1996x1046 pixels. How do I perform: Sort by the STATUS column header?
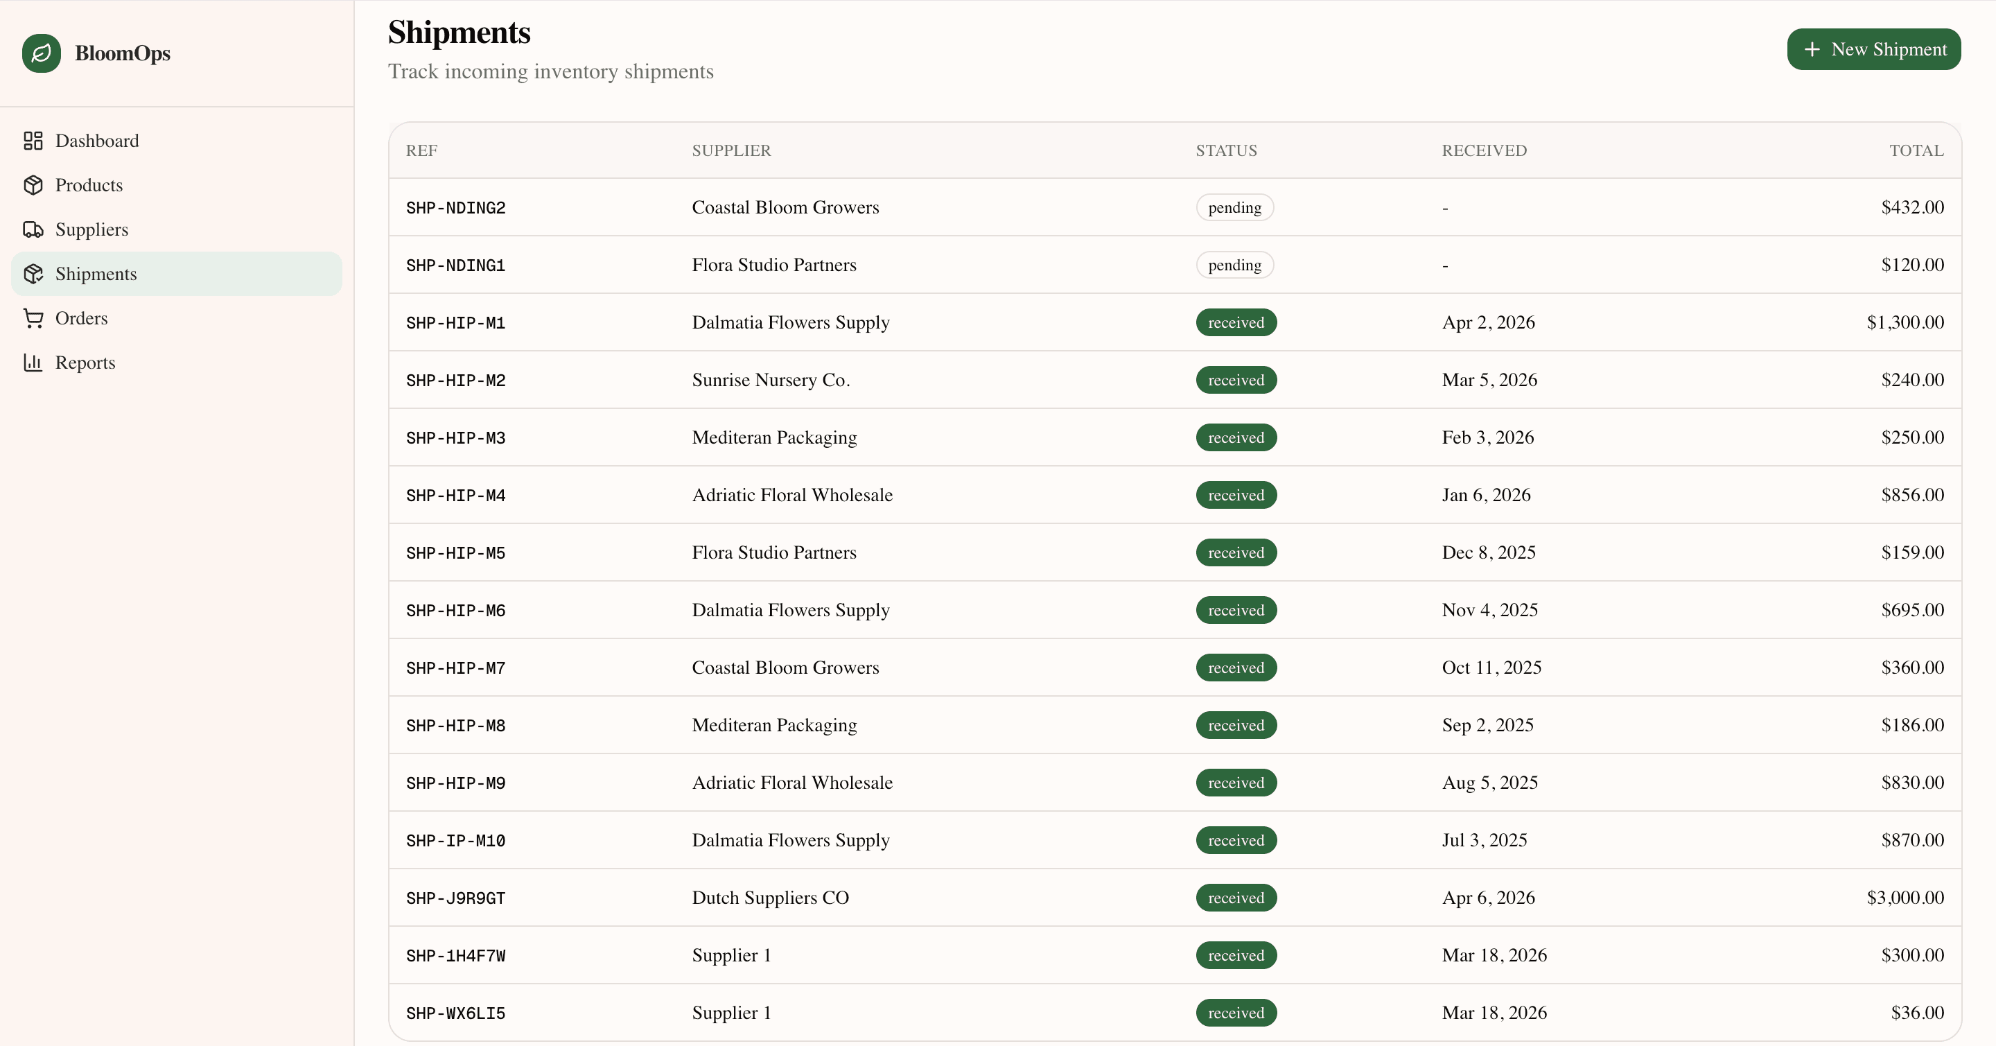coord(1226,150)
